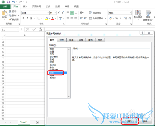Viewport: 155px width, 126px height.
Task: Click the Increase Decimal icon
Action: coord(126,18)
